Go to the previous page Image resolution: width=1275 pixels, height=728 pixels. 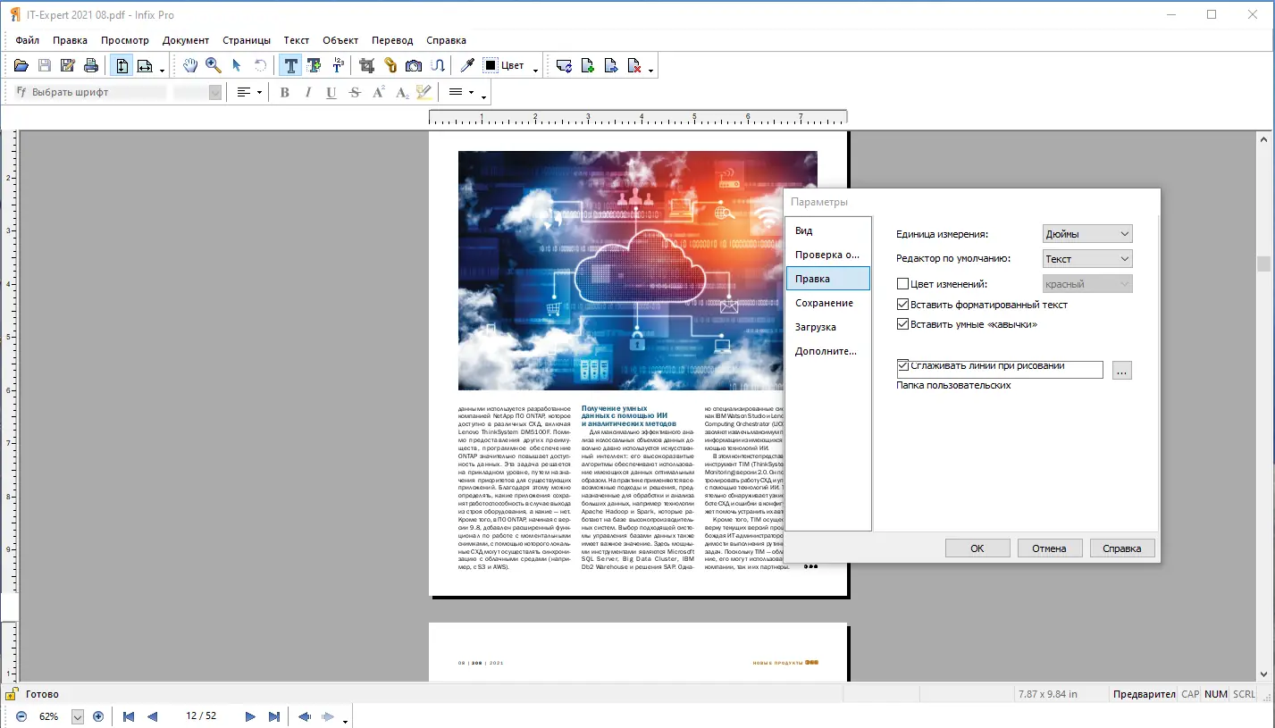[152, 716]
